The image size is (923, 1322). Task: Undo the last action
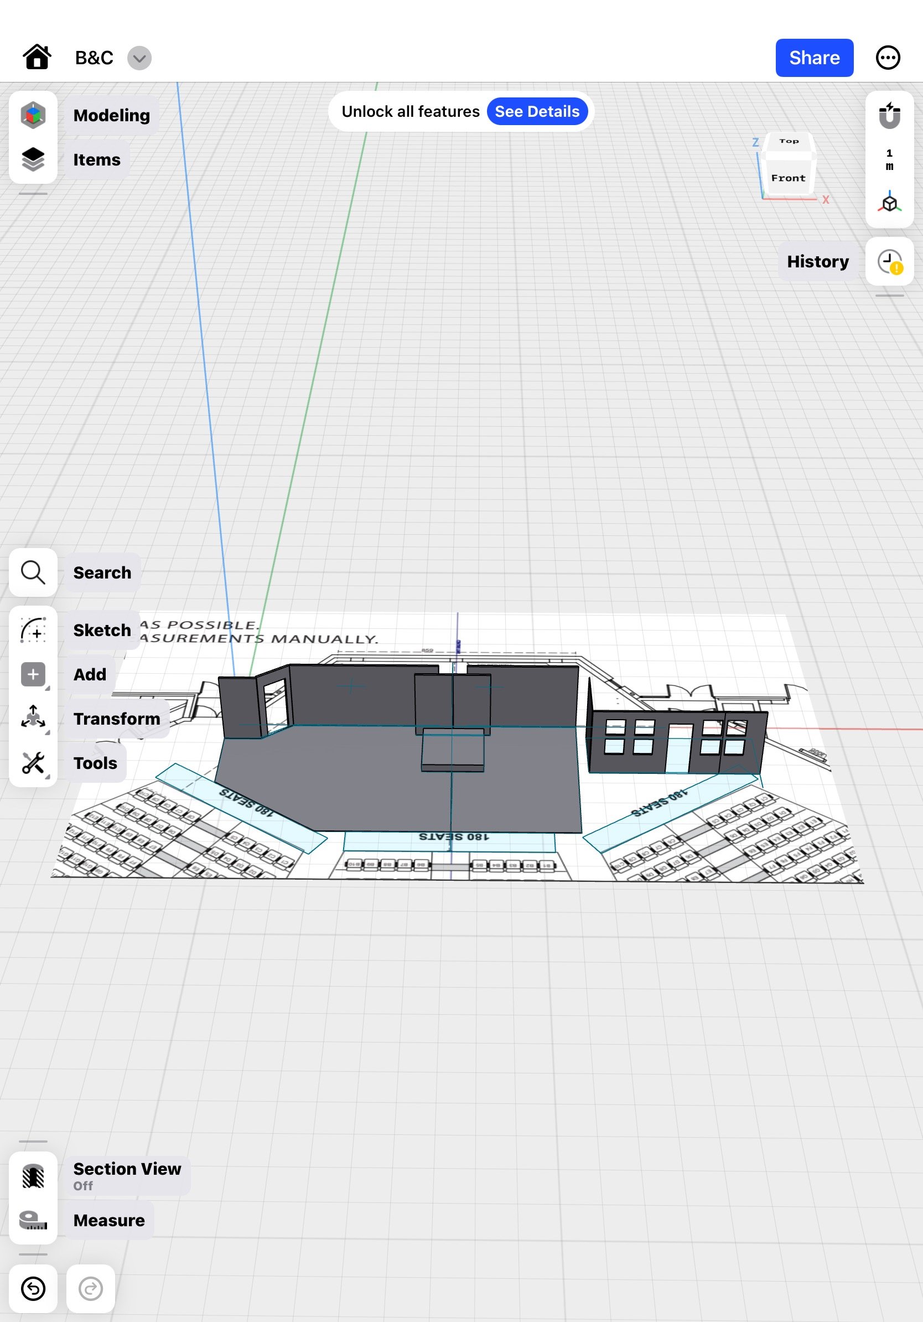33,1289
